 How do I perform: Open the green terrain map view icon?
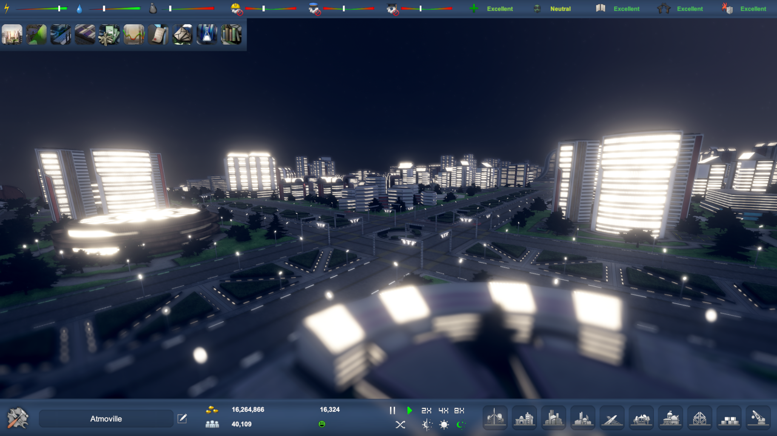37,34
